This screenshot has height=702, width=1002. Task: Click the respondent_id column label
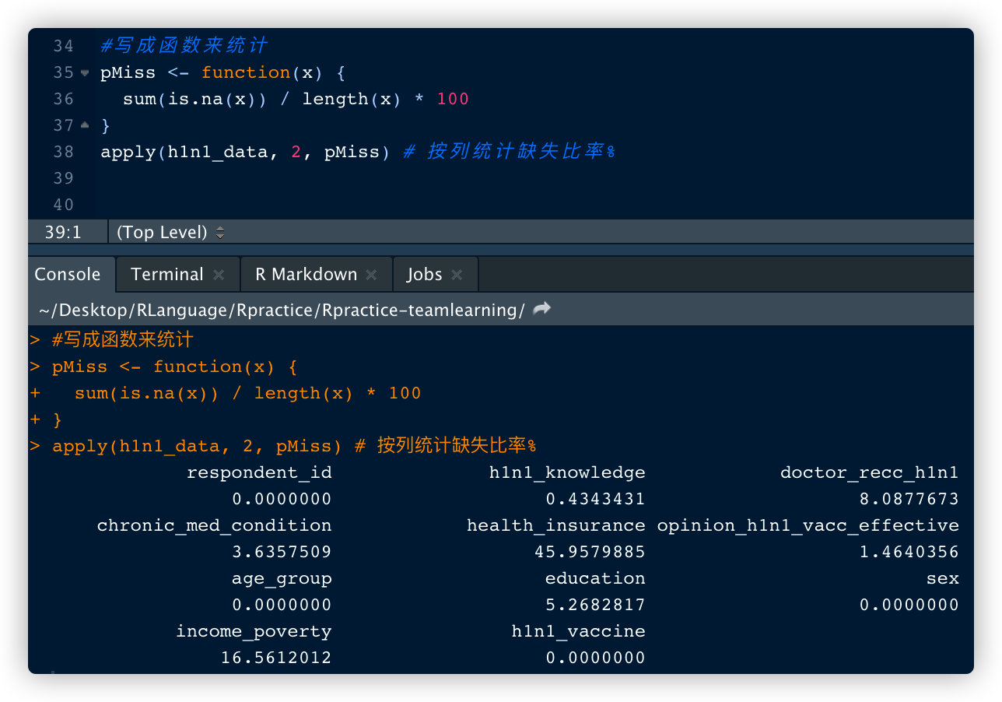(259, 472)
